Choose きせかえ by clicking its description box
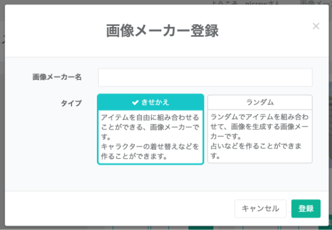332x230 pixels. click(x=150, y=137)
